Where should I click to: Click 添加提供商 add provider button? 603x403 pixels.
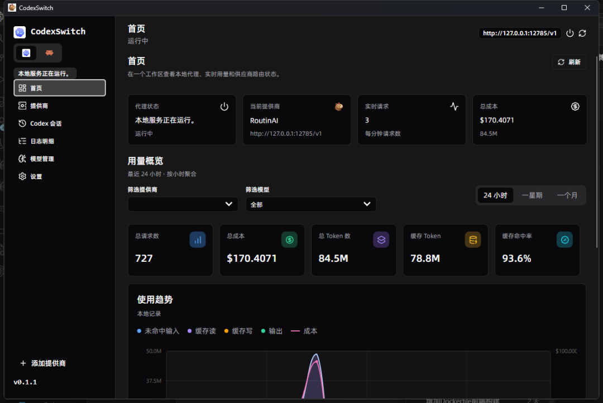click(x=43, y=363)
